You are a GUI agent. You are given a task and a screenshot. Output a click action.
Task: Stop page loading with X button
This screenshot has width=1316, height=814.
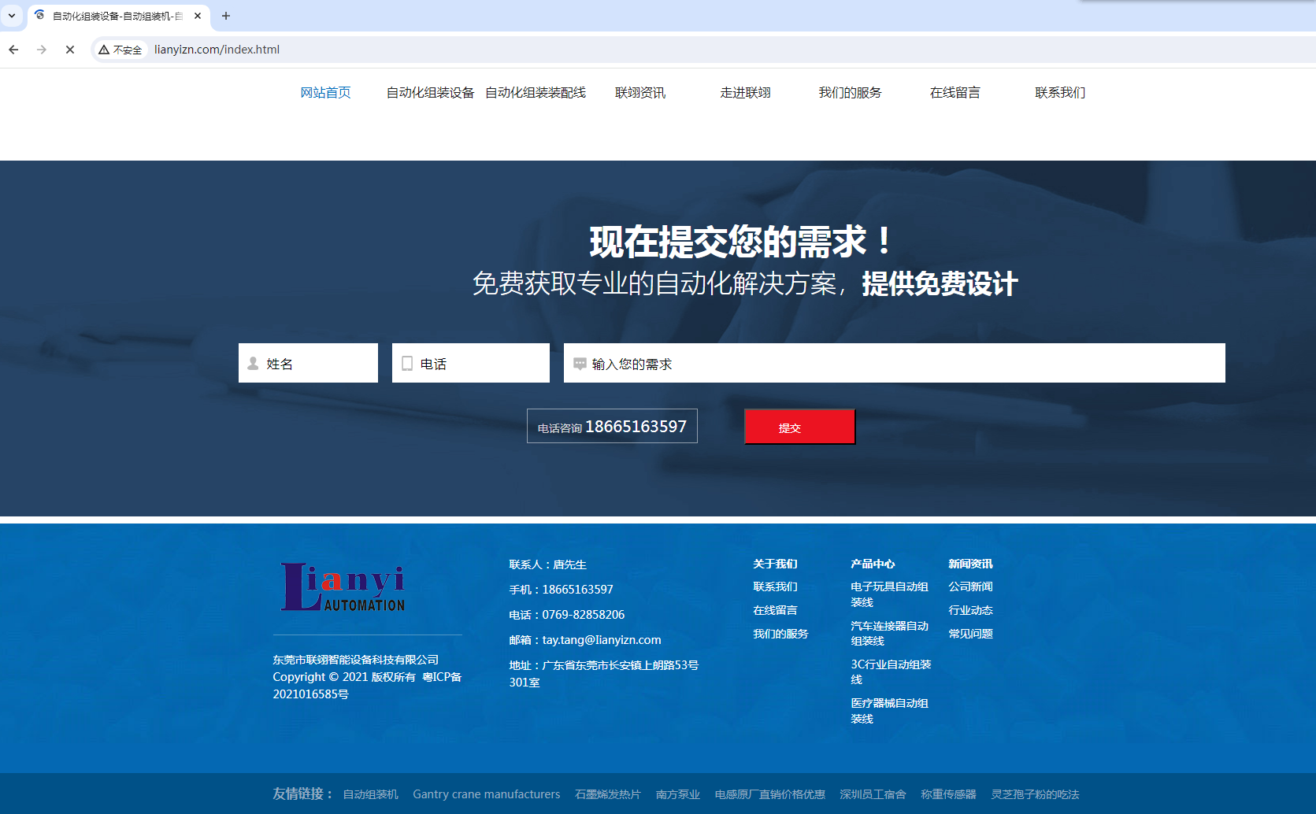click(70, 50)
